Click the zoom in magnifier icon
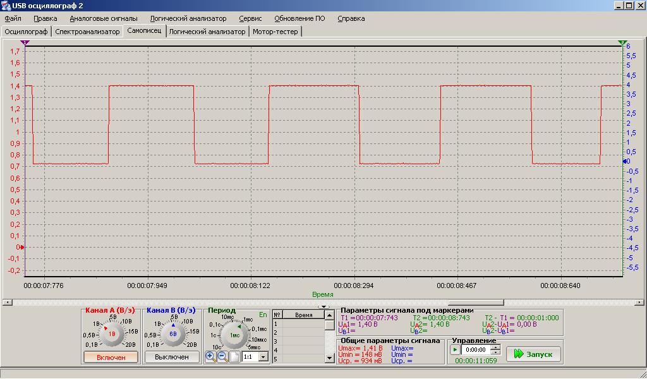This screenshot has width=647, height=379. (210, 356)
